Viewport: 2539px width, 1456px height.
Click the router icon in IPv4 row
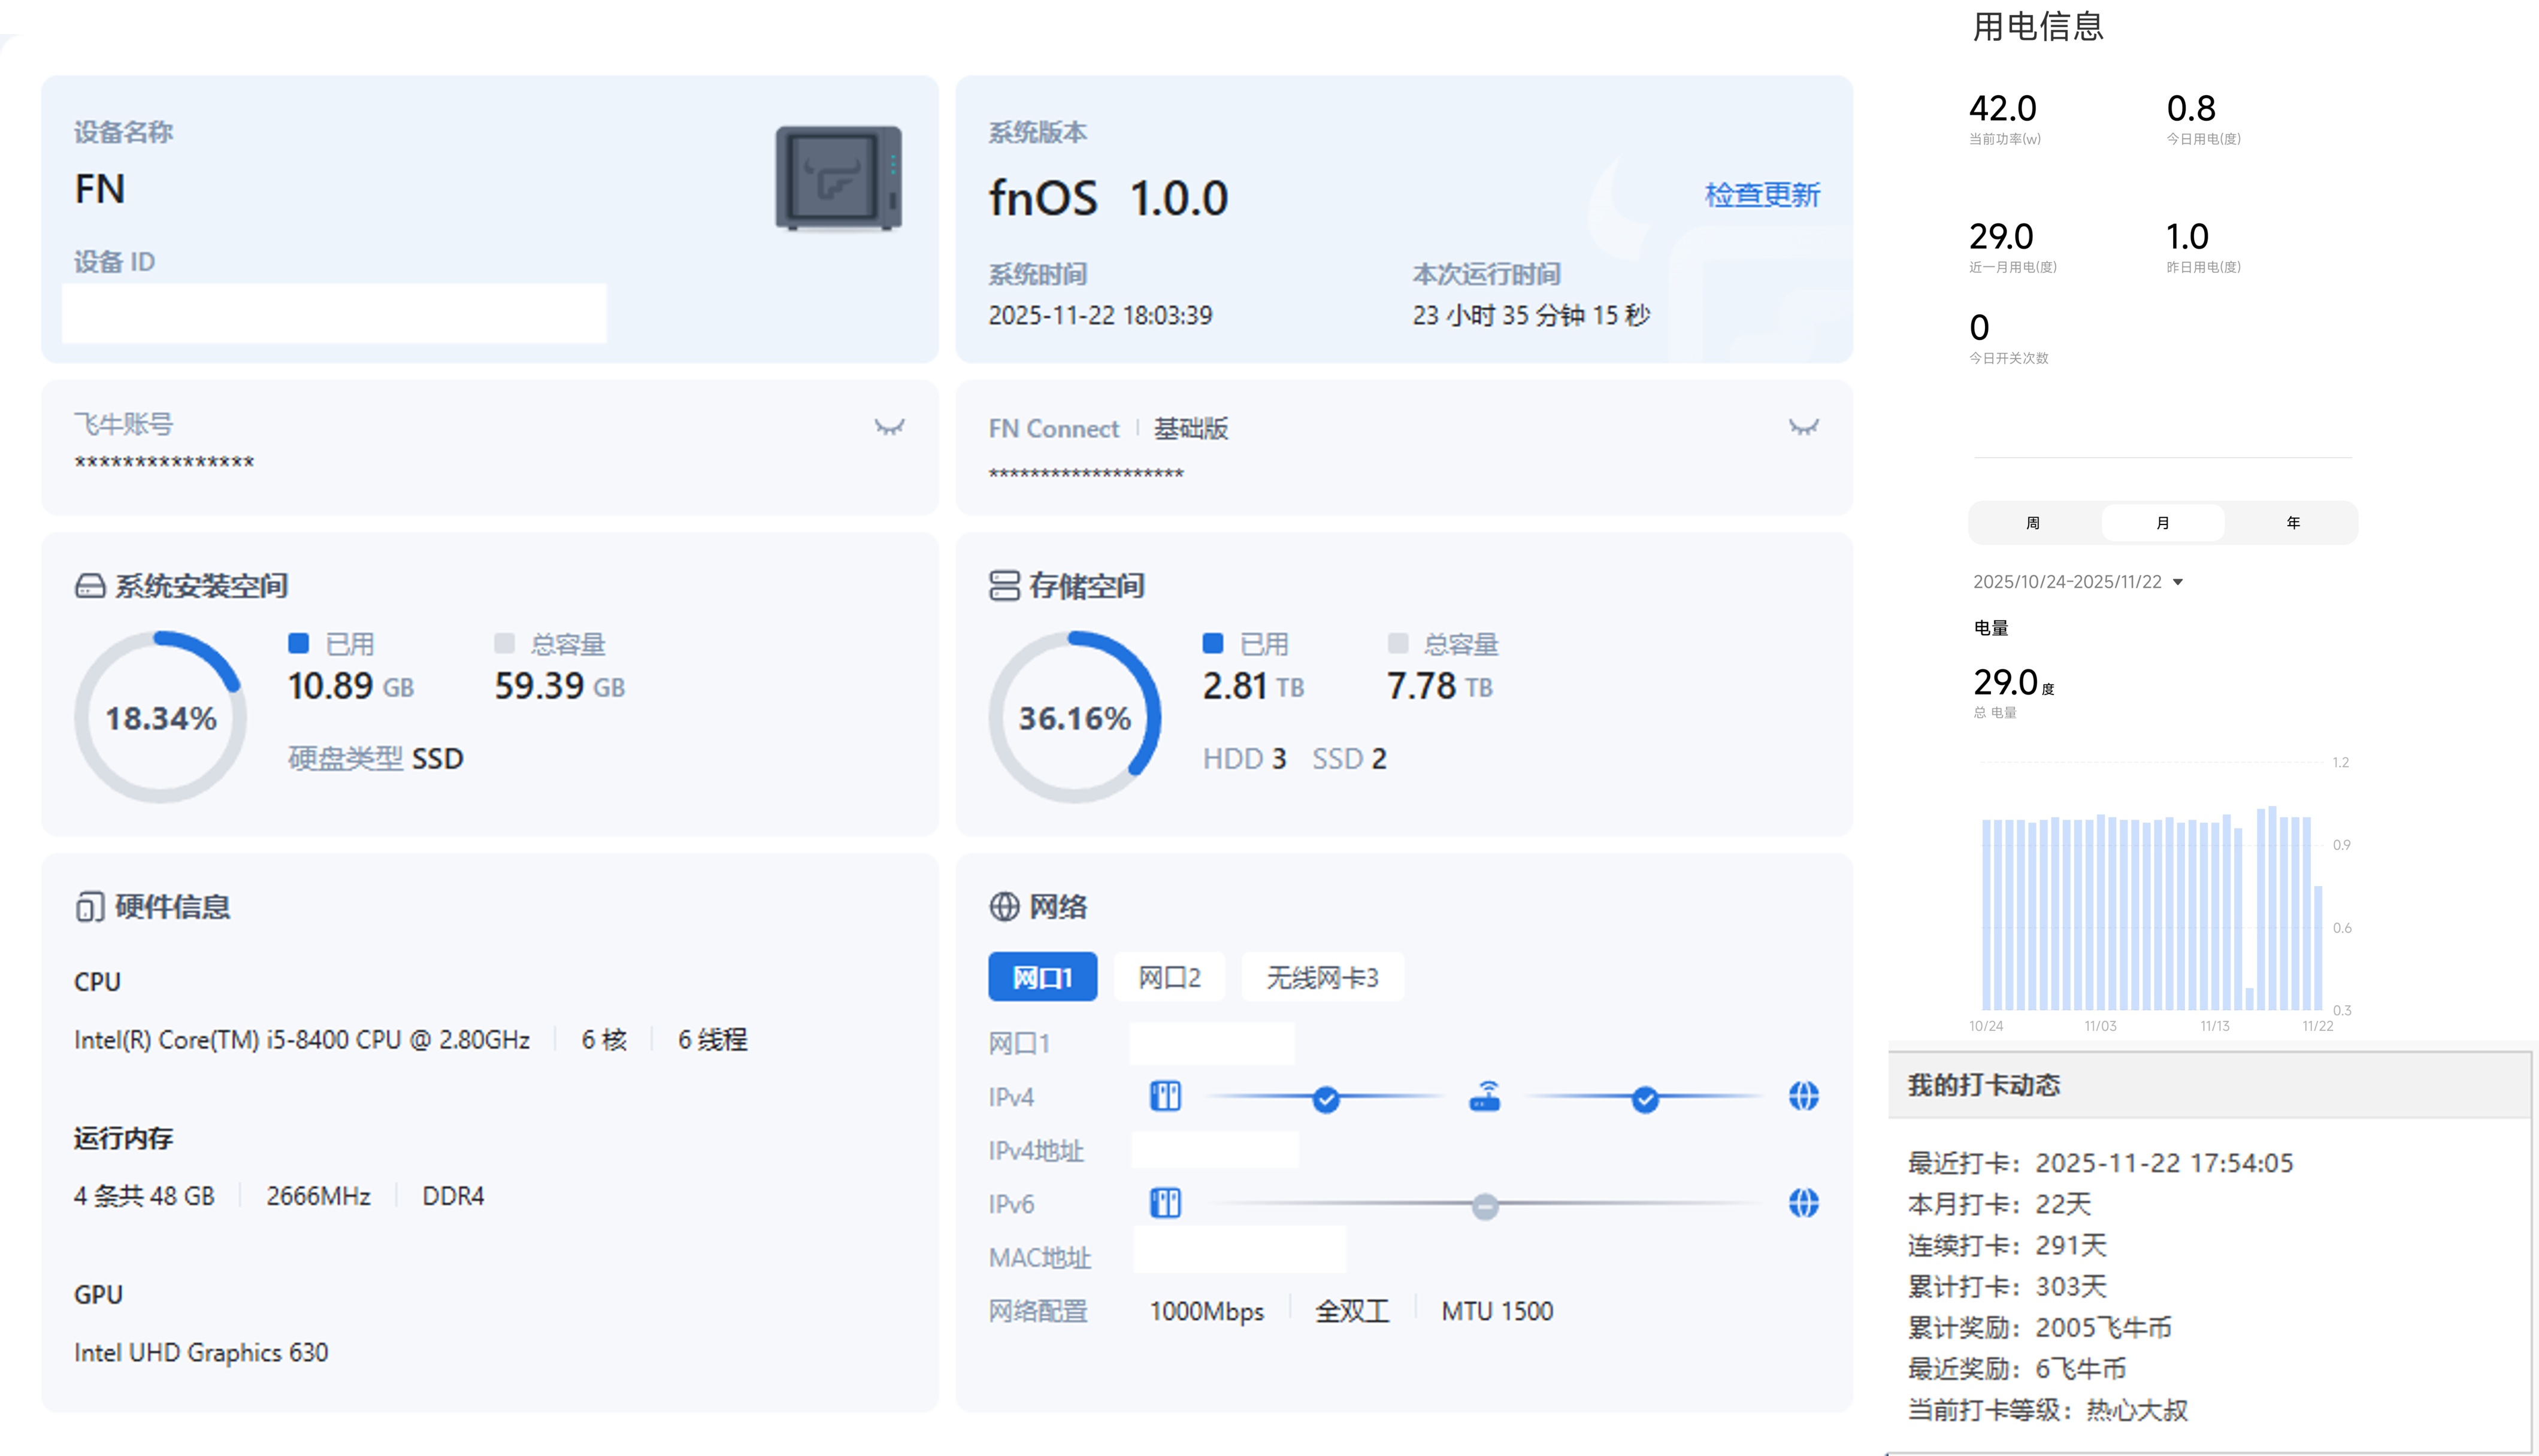pos(1485,1097)
